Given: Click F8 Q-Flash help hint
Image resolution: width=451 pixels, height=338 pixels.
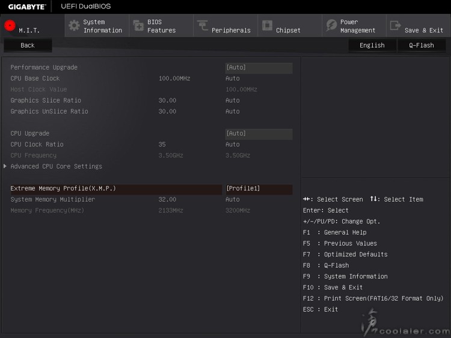Looking at the screenshot, I should click(326, 265).
